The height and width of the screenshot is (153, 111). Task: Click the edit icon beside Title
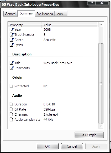[12, 63]
